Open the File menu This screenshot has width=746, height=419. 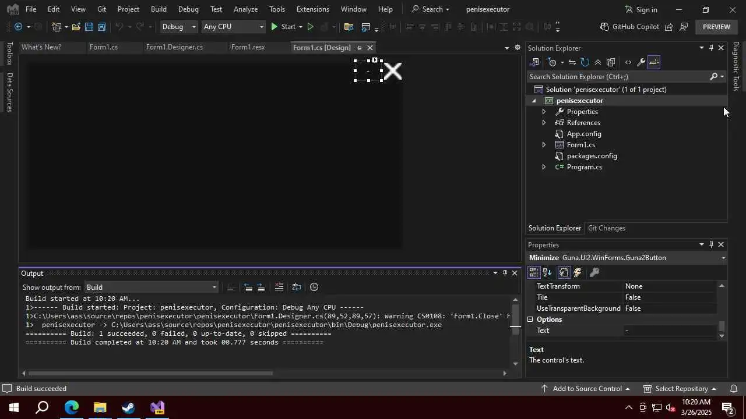tap(31, 9)
